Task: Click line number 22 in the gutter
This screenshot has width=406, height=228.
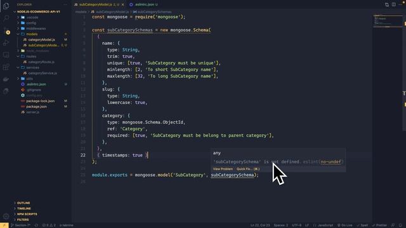Action: (83, 155)
